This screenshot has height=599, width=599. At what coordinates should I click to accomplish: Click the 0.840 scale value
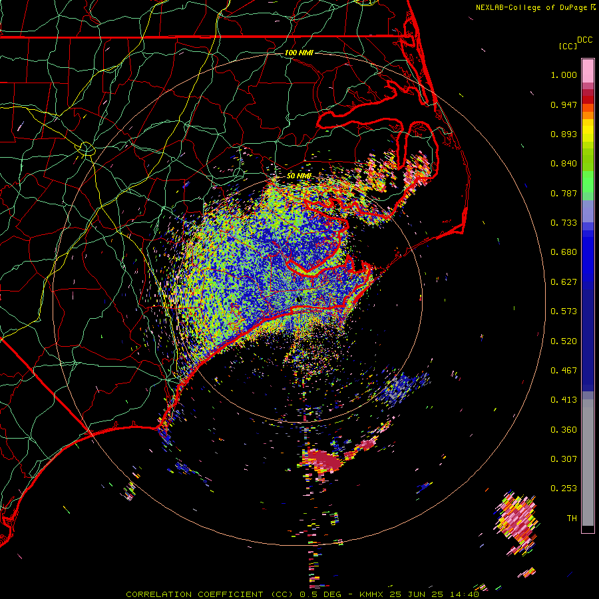(564, 164)
